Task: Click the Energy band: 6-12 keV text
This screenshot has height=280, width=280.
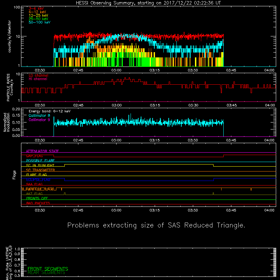Action: tap(50, 111)
